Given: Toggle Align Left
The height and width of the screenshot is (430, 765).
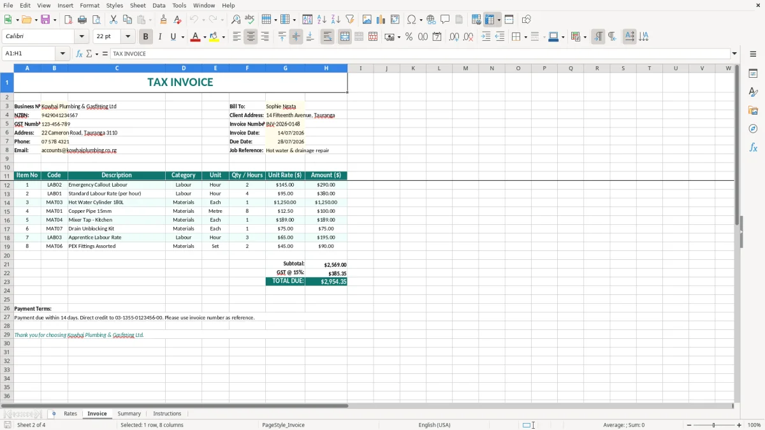Looking at the screenshot, I should pos(237,37).
